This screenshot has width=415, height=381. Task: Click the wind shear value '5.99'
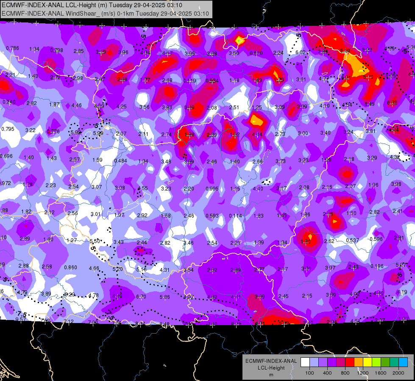pyautogui.click(x=98, y=133)
